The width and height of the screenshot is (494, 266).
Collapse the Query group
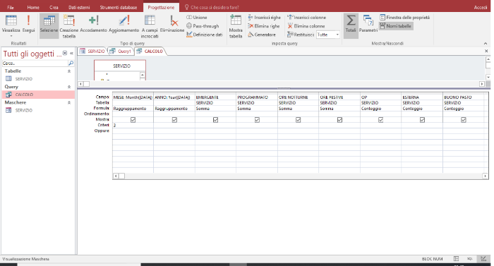click(x=69, y=87)
